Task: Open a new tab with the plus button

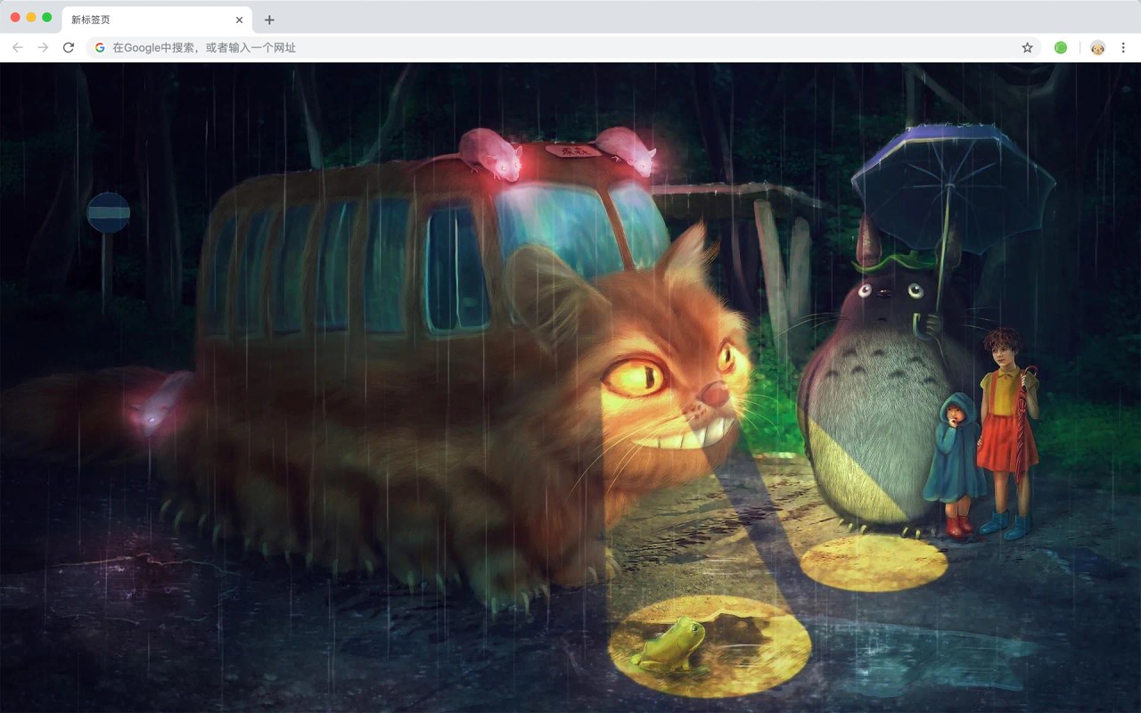Action: [269, 20]
